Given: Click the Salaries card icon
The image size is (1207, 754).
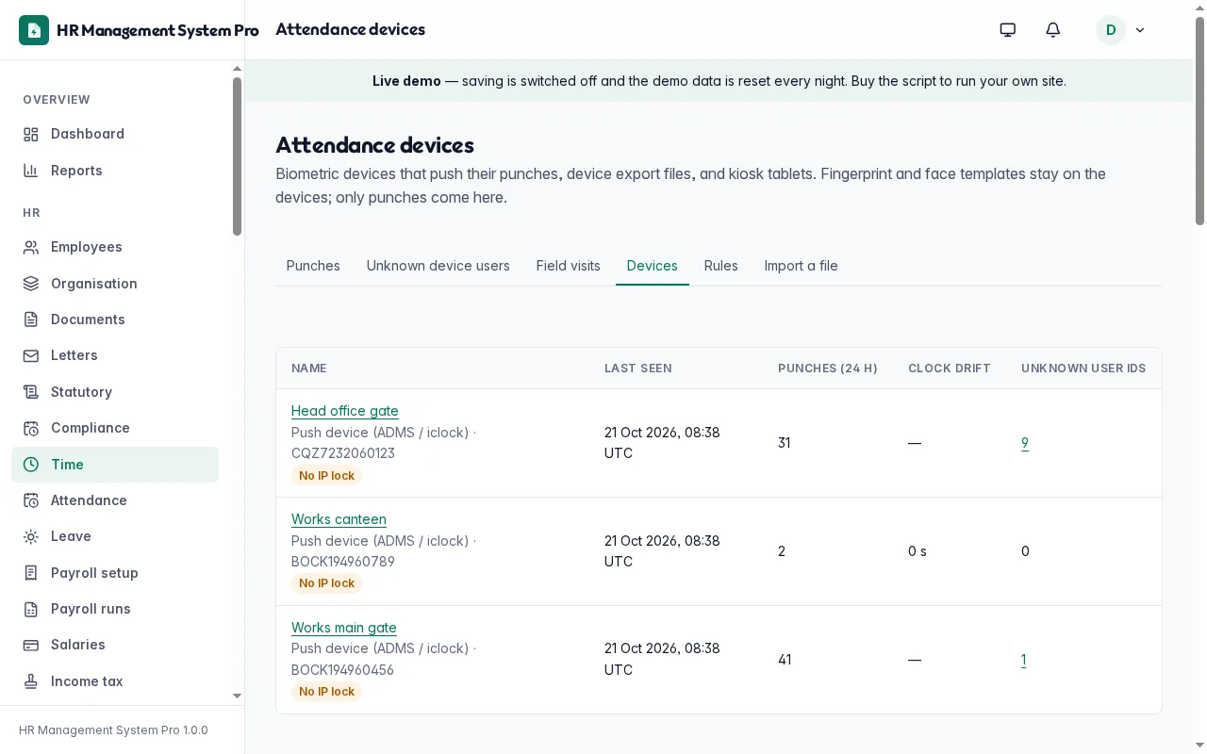Looking at the screenshot, I should (x=31, y=645).
